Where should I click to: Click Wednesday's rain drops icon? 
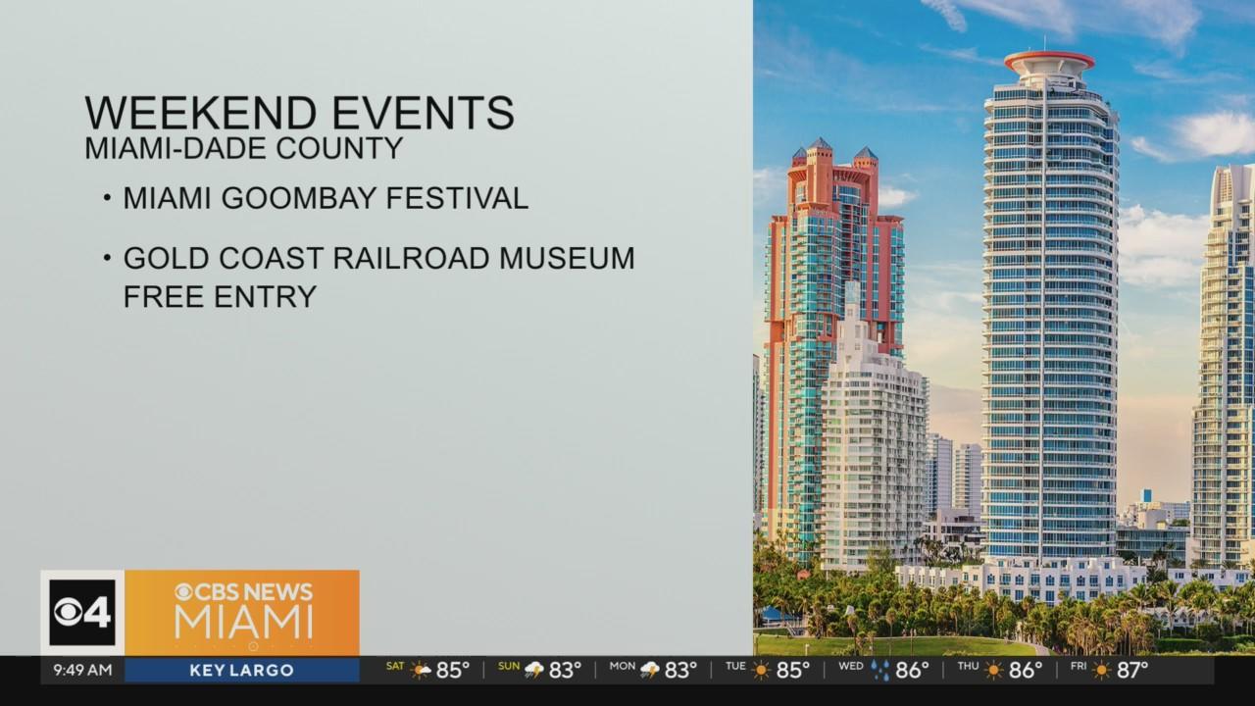pyautogui.click(x=879, y=671)
